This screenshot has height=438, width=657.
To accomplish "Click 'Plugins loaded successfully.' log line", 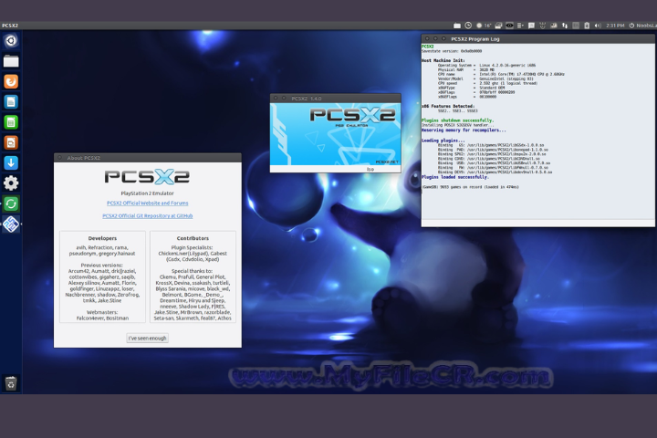I will 455,177.
